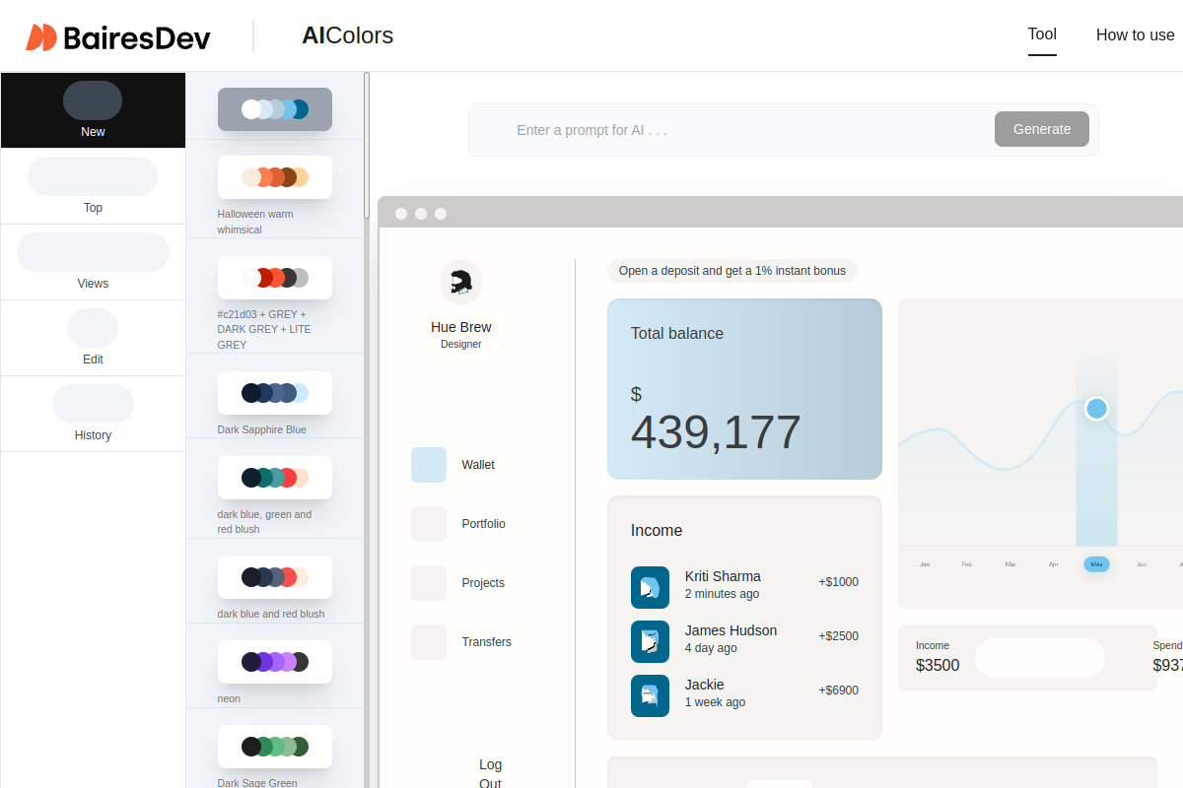Click the Wallet menu label
The height and width of the screenshot is (788, 1183).
point(478,465)
